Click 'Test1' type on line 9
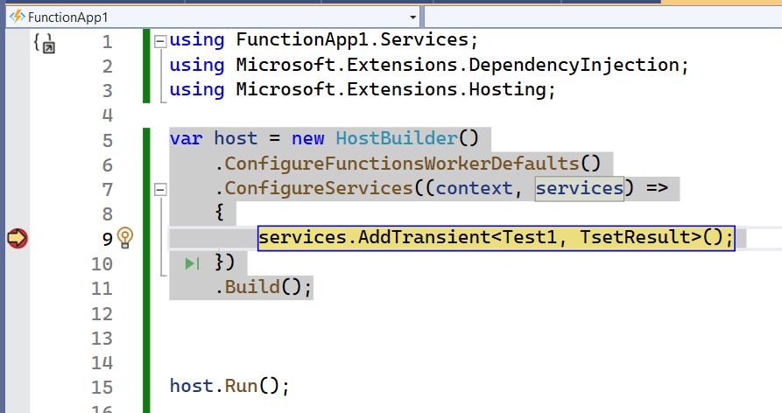Viewport: 782px width, 413px height. (529, 237)
